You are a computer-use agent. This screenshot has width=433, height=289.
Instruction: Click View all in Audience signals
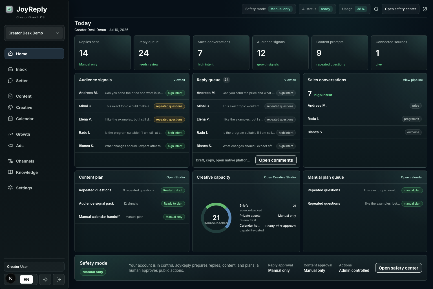179,80
